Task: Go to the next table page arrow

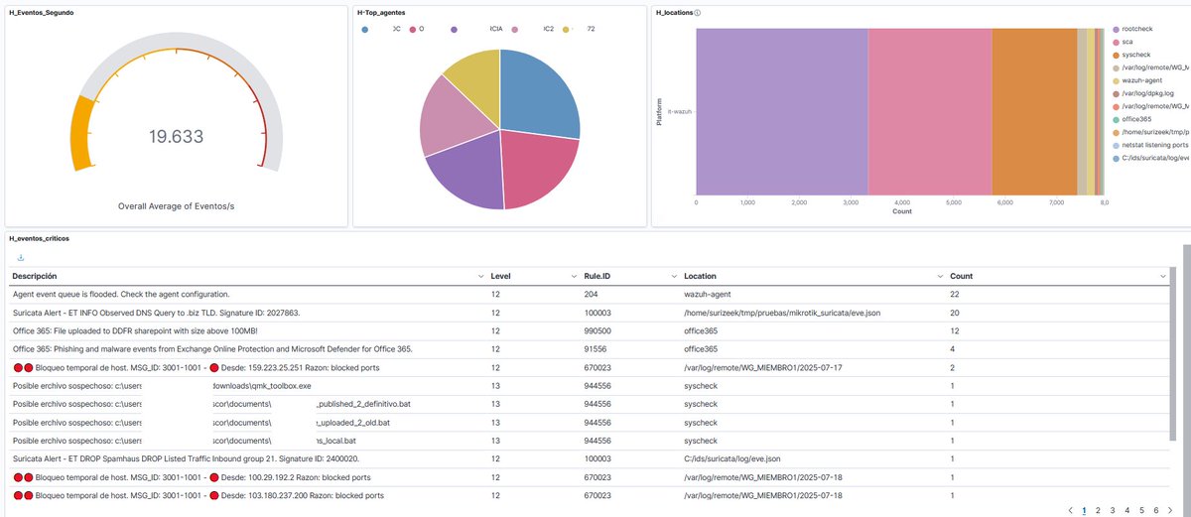Action: 1172,510
